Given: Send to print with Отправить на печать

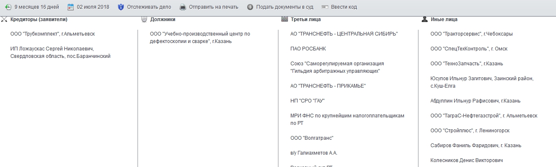Looking at the screenshot, I should (x=214, y=7).
